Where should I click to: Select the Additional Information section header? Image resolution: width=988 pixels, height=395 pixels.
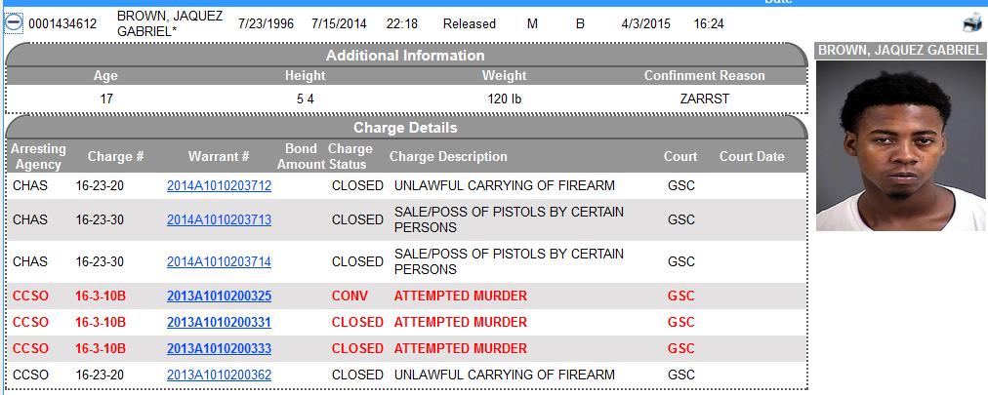(x=405, y=56)
